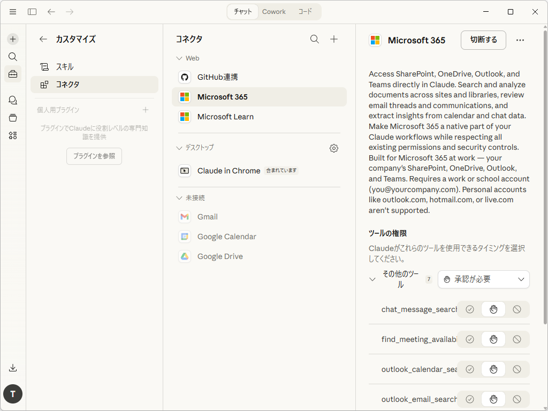
Task: Switch to the Cowork tab
Action: pyautogui.click(x=274, y=11)
